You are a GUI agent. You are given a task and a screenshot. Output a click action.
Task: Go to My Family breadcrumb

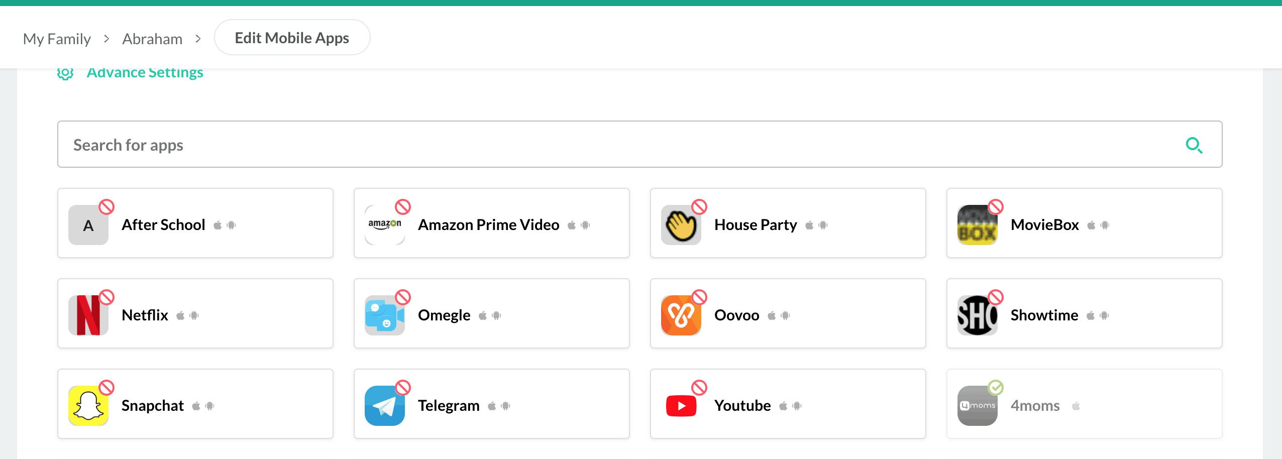(x=57, y=39)
